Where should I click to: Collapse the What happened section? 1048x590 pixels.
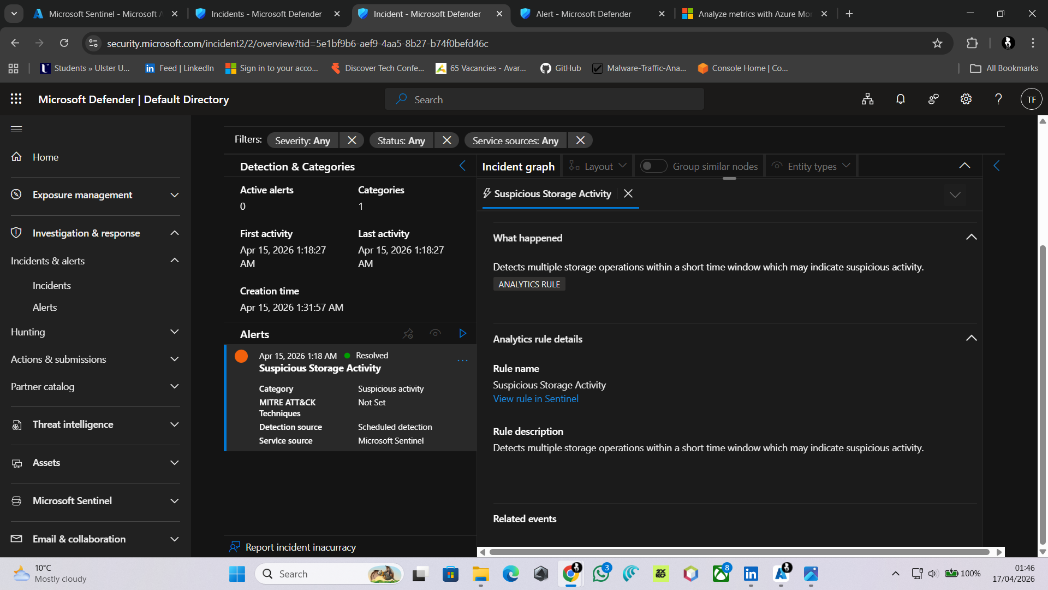971,237
